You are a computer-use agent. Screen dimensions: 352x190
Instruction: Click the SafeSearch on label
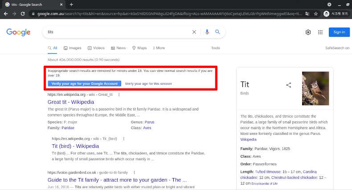(337, 48)
